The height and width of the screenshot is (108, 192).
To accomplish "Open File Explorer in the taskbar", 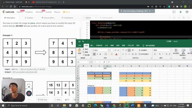I will click(64, 105).
